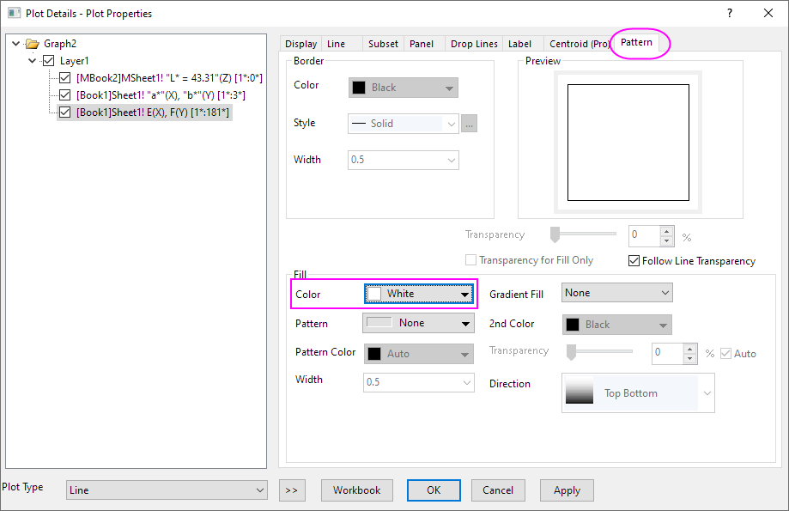This screenshot has height=511, width=789.
Task: Switch to the Line tab
Action: [337, 44]
